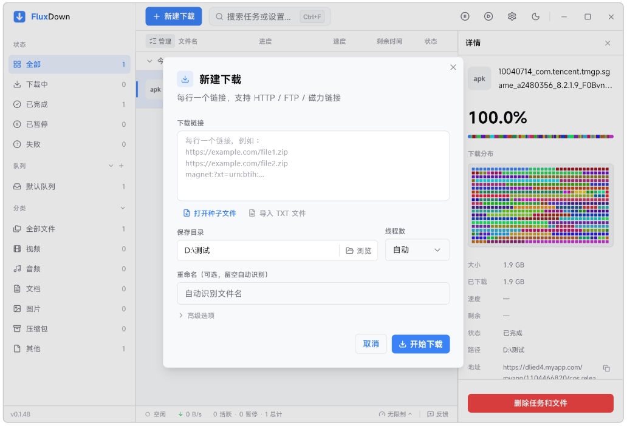Select the 全部 status filter

pos(70,64)
